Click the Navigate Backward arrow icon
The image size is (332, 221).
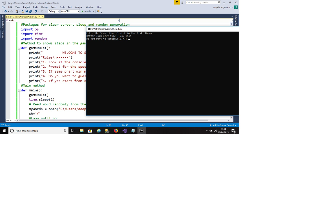click(6, 11)
